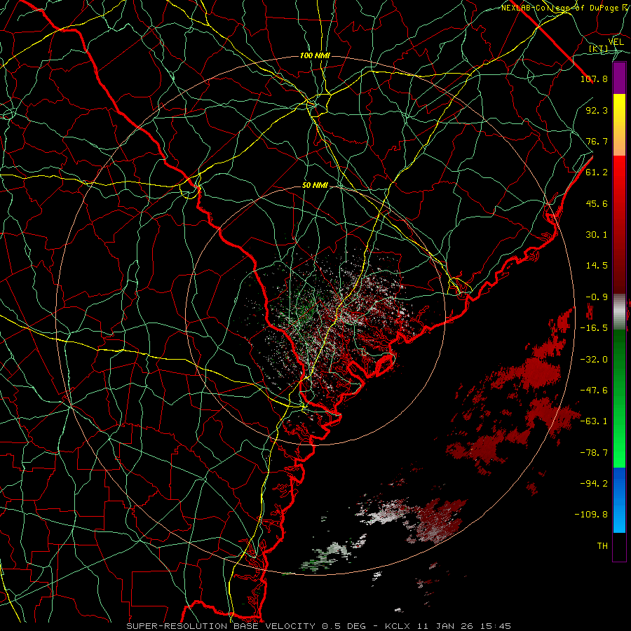Click the -63.1 velocity scale value
This screenshot has height=631, width=631.
click(x=594, y=421)
